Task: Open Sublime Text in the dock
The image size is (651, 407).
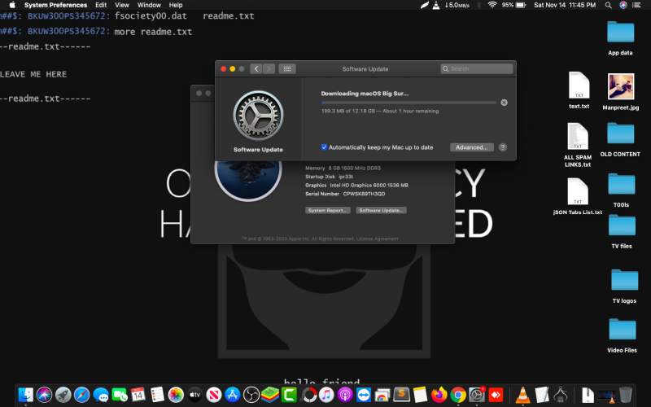Action: [401, 395]
